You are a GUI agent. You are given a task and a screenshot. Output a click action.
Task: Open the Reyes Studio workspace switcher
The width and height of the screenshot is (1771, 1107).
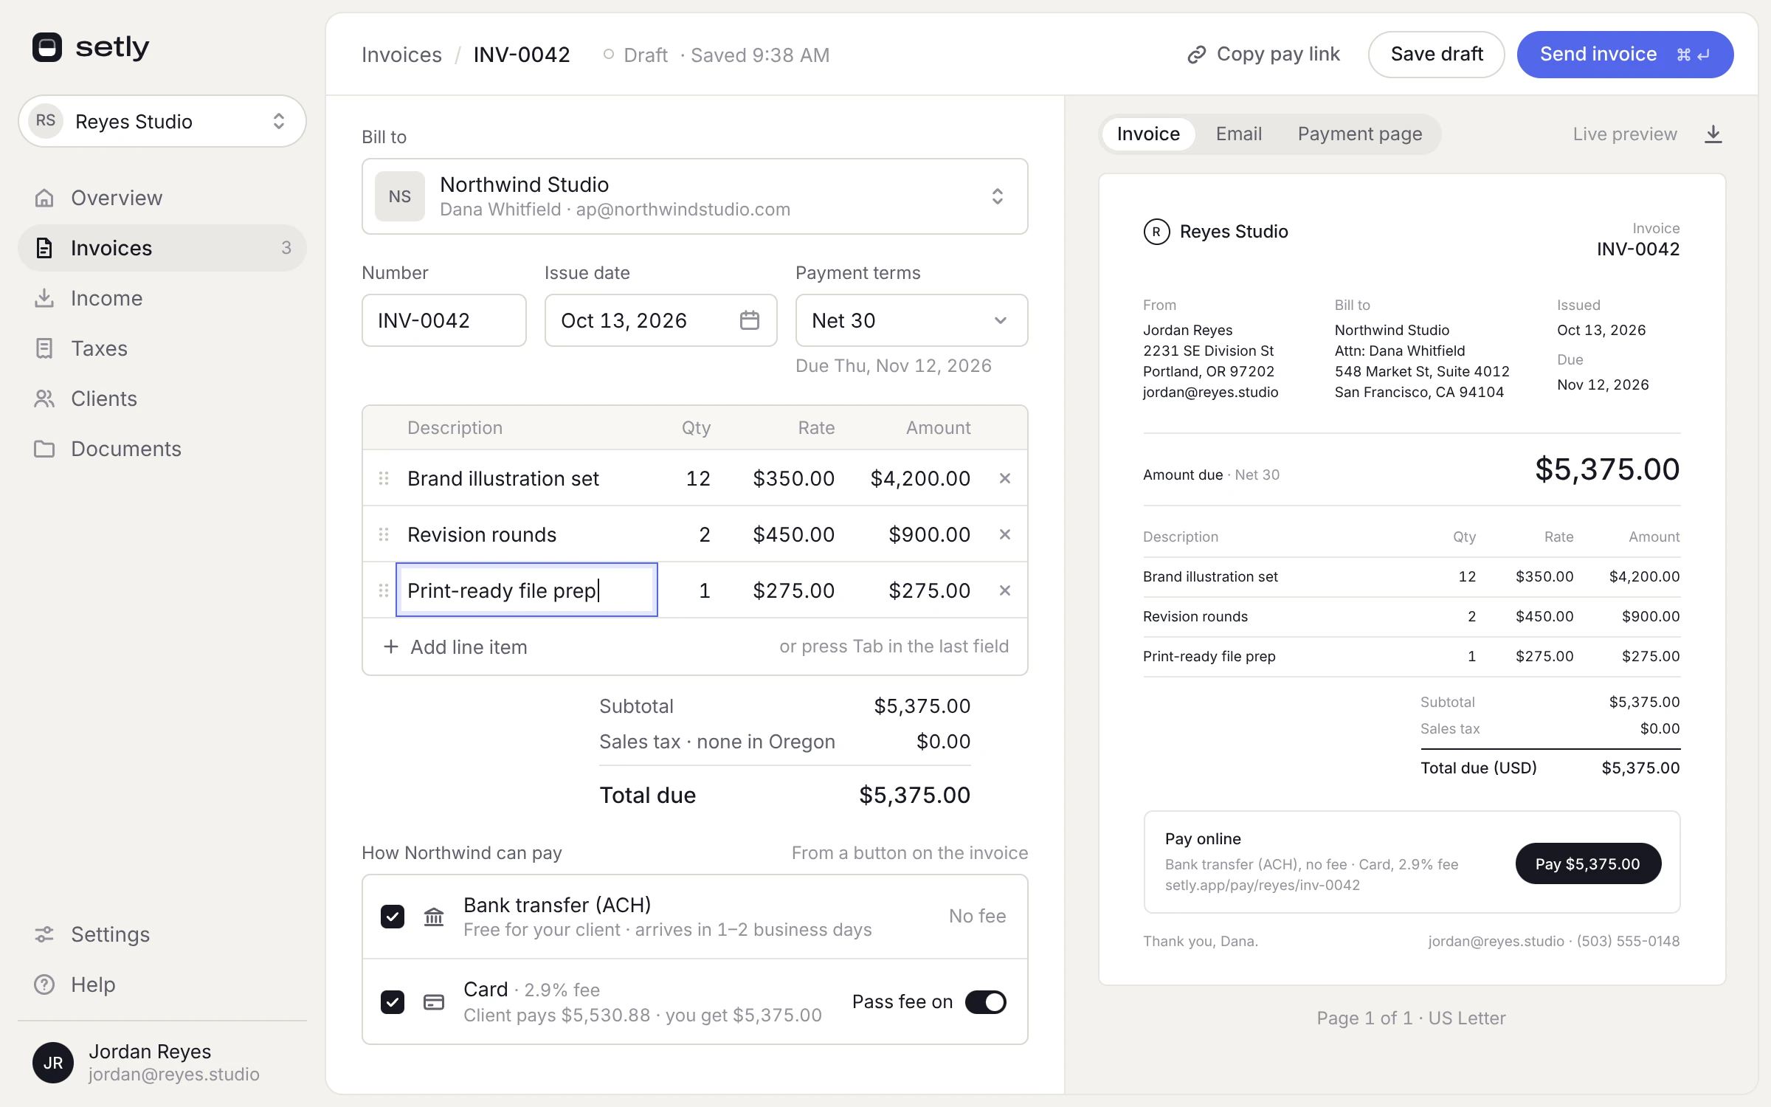[162, 121]
